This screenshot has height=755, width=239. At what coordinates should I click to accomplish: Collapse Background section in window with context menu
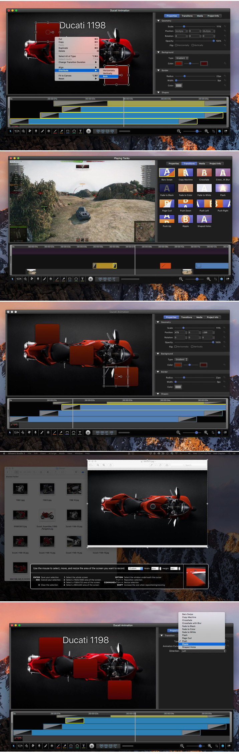point(159,52)
